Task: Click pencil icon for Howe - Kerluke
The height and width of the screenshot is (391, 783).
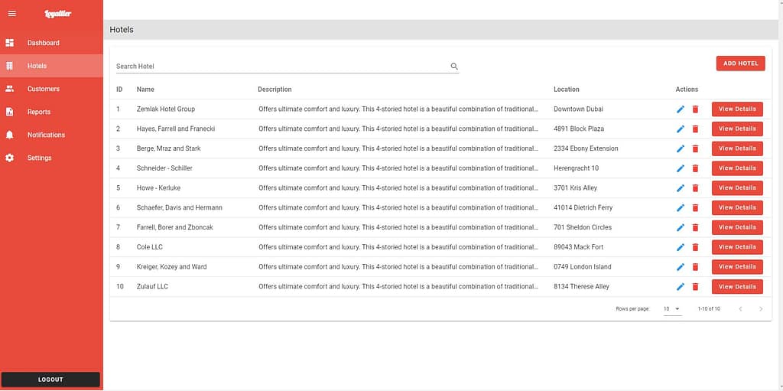Action: [x=681, y=188]
